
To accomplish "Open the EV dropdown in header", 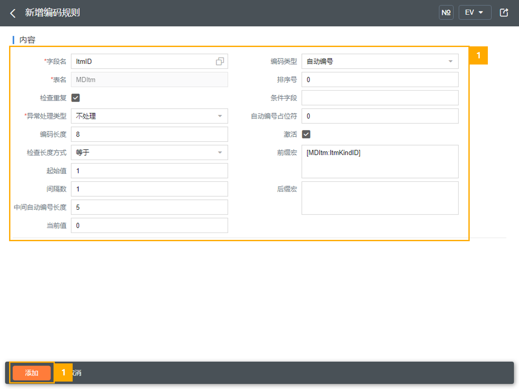I will click(475, 13).
